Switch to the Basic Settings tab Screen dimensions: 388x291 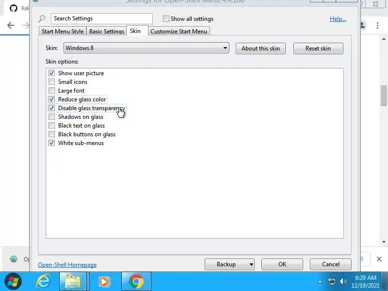[x=106, y=32]
